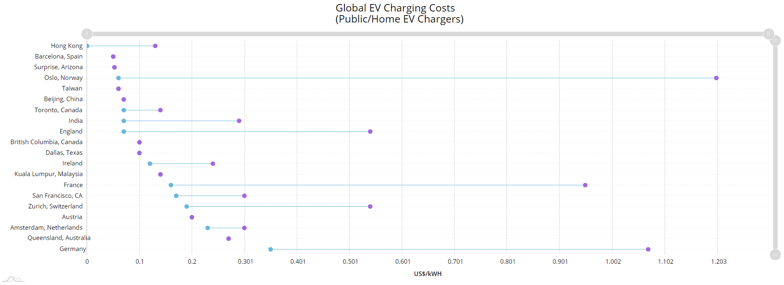The height and width of the screenshot is (285, 784).
Task: Click the '1.203' x-axis value
Action: pos(718,262)
